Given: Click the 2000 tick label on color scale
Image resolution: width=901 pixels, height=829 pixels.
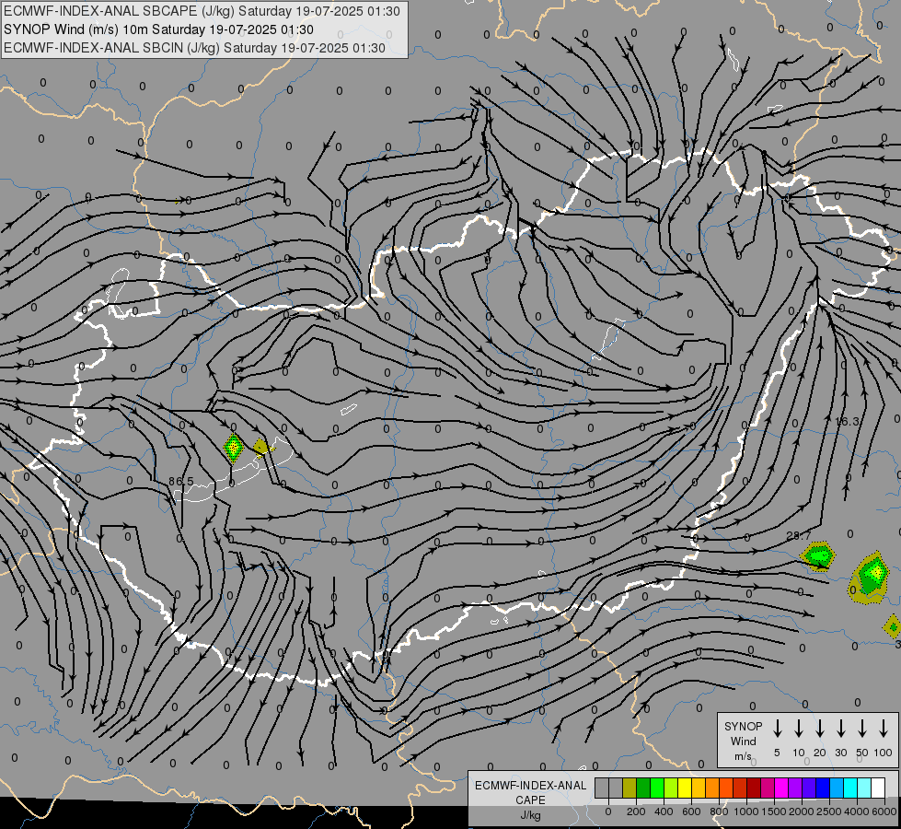Looking at the screenshot, I should [802, 811].
